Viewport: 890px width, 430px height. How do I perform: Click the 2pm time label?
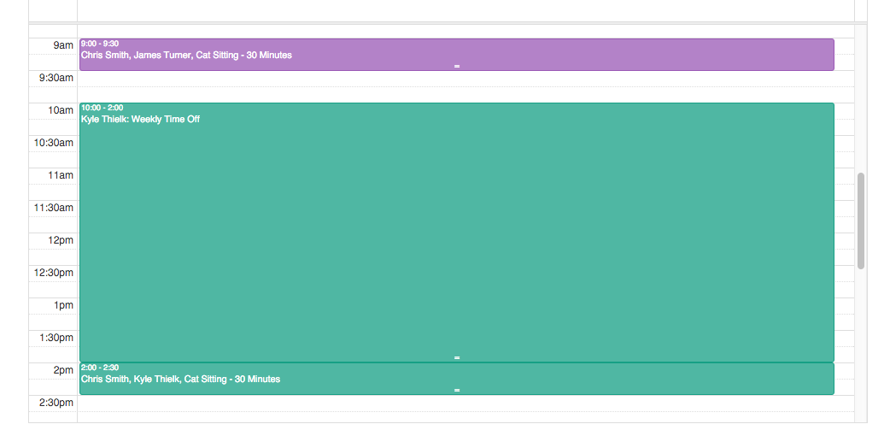click(x=63, y=370)
